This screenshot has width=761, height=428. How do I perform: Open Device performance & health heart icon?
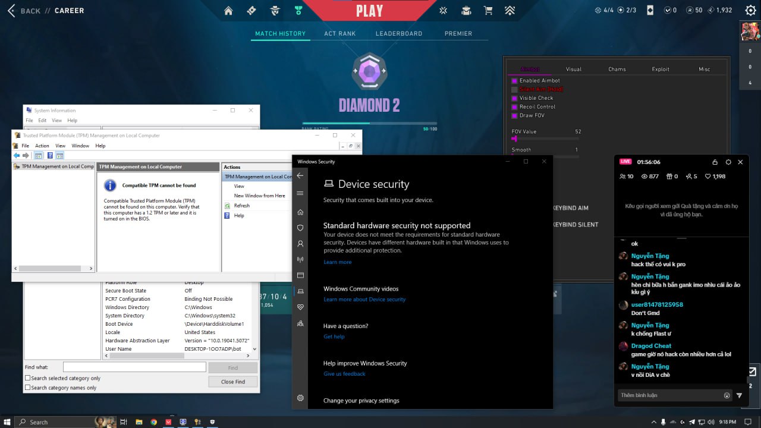[300, 307]
